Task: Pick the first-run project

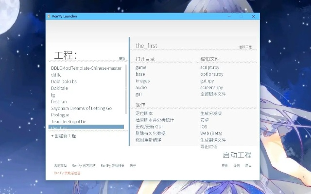Action: [59, 101]
